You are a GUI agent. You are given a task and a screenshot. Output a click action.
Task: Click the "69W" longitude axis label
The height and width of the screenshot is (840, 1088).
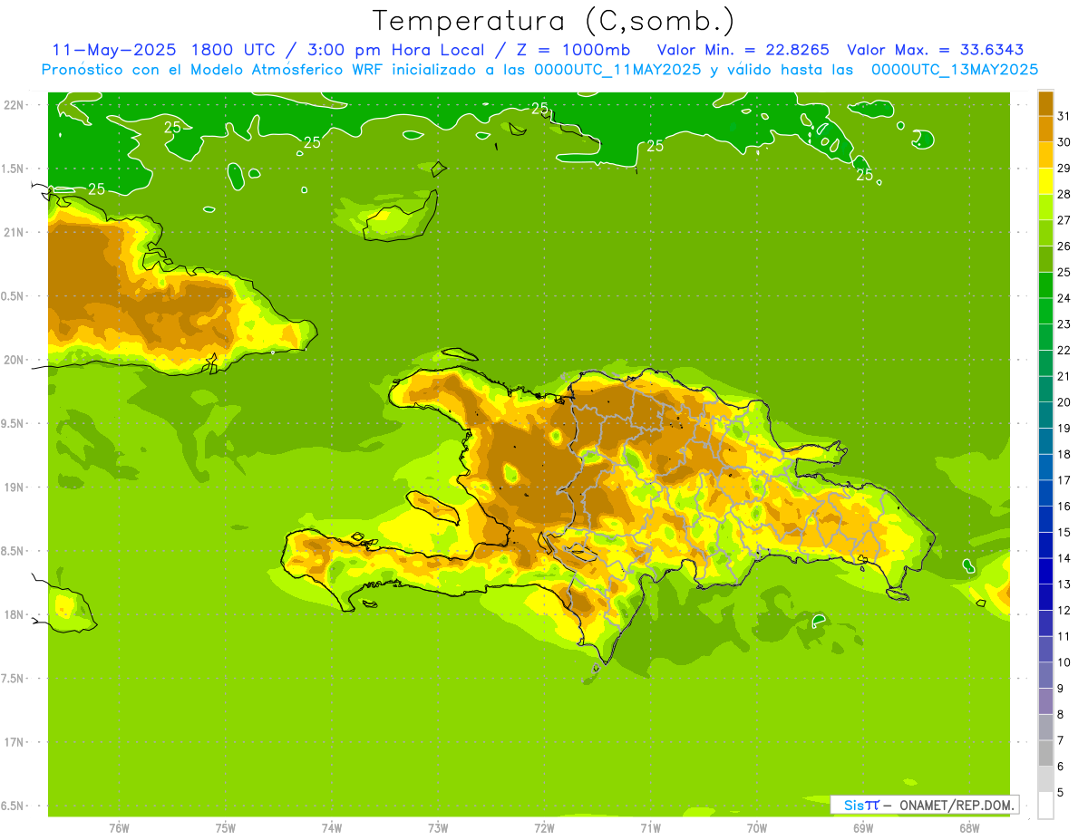click(863, 828)
